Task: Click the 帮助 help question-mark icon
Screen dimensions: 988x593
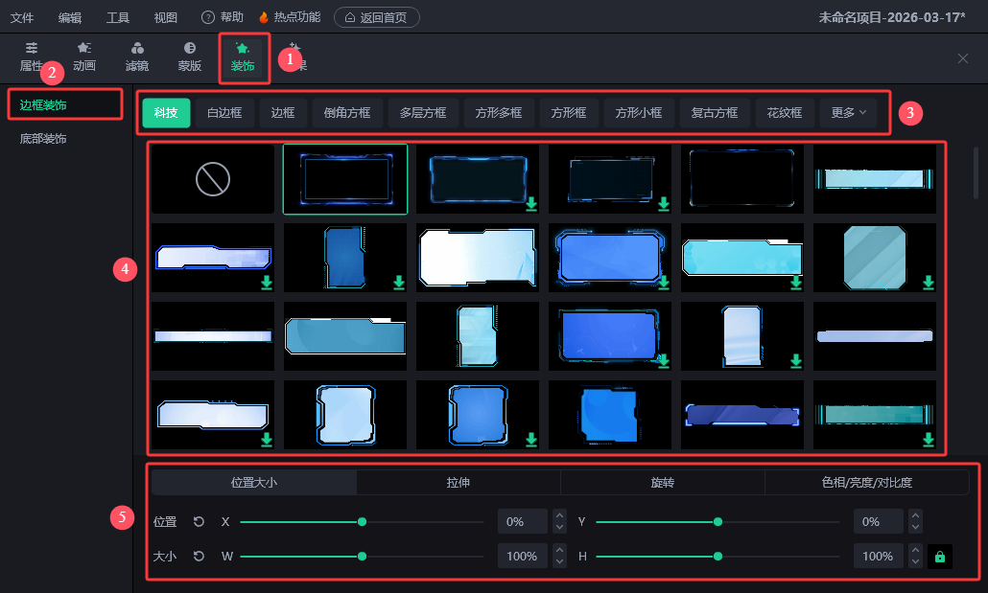Action: coord(208,17)
